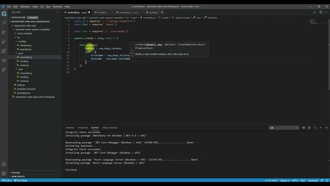This screenshot has width=330, height=186.
Task: Switch to controller.js user editor tab
Action: [x=129, y=12]
